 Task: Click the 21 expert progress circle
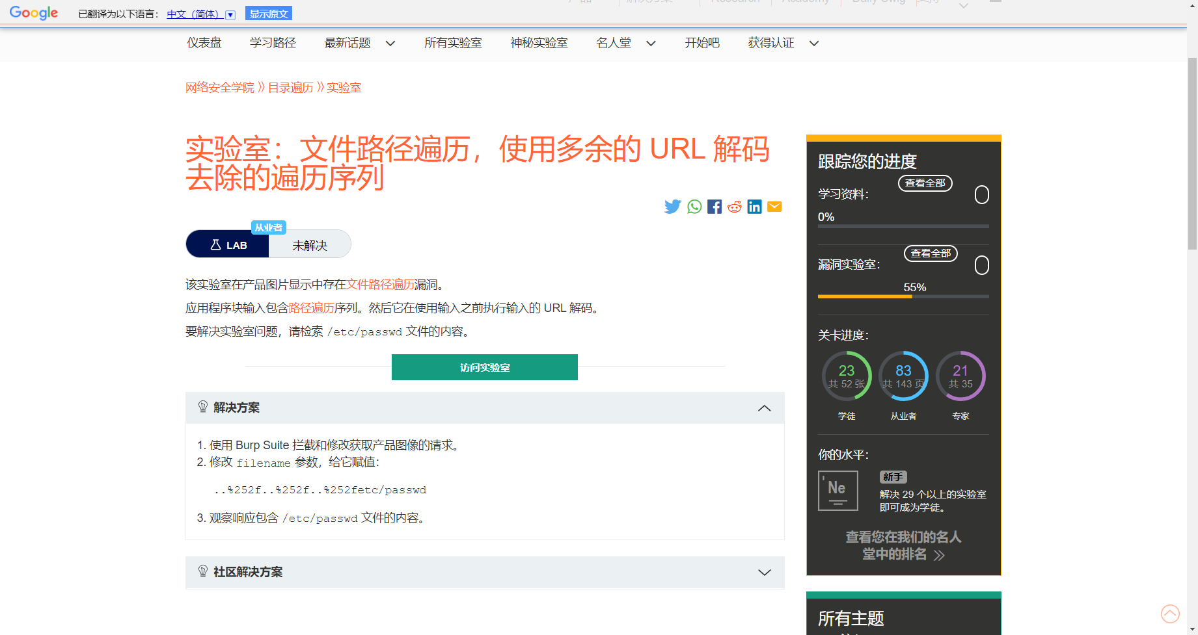click(x=960, y=376)
